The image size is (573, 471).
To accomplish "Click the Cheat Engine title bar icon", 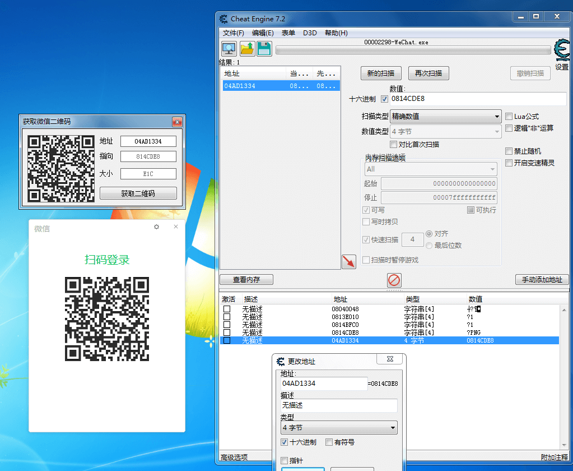I will point(223,19).
